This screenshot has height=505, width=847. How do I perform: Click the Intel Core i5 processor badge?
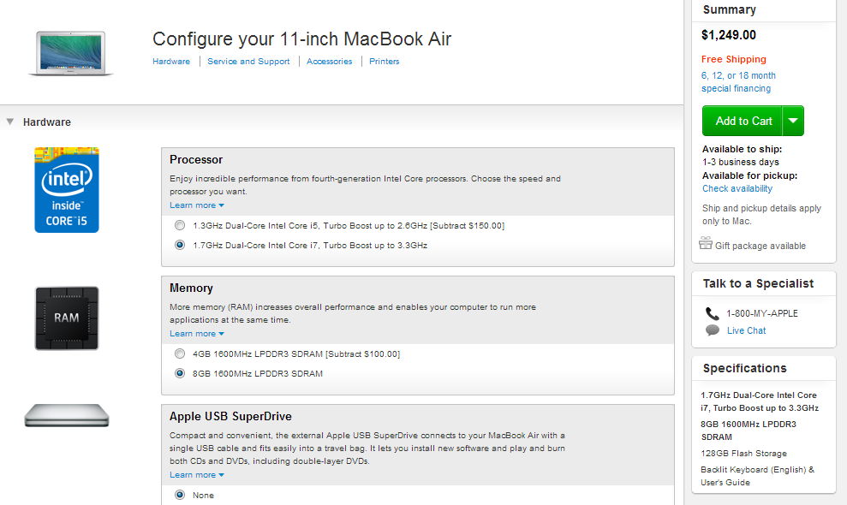pyautogui.click(x=67, y=189)
